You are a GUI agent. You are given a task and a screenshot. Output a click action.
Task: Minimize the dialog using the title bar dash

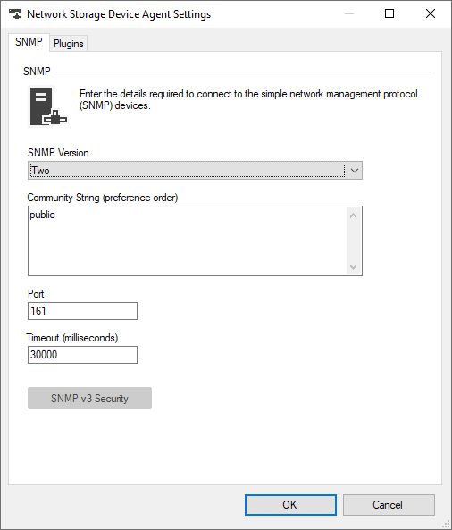tap(349, 13)
